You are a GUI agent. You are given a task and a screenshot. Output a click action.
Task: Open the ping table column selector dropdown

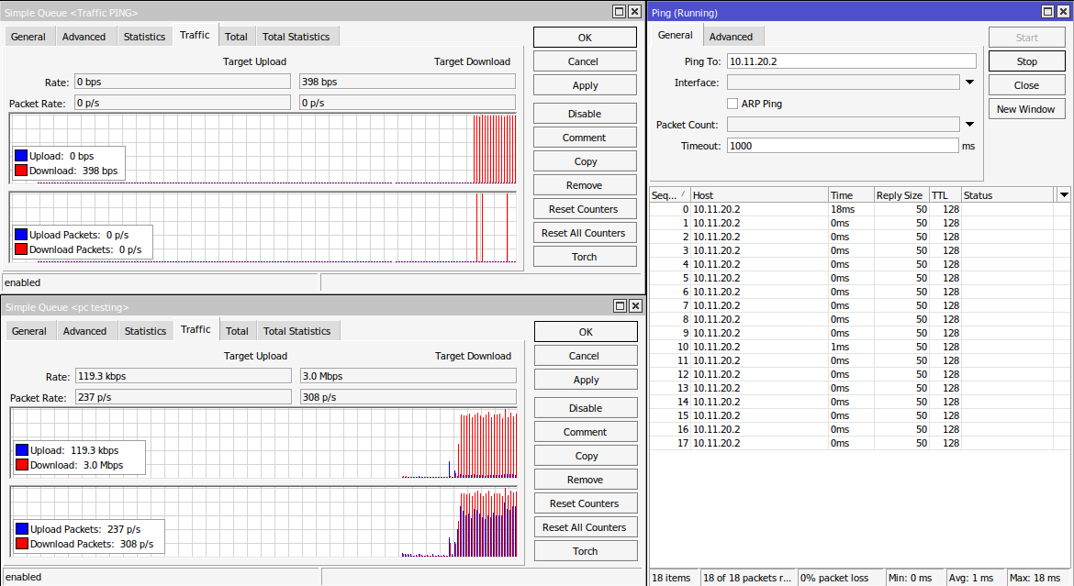click(1064, 195)
